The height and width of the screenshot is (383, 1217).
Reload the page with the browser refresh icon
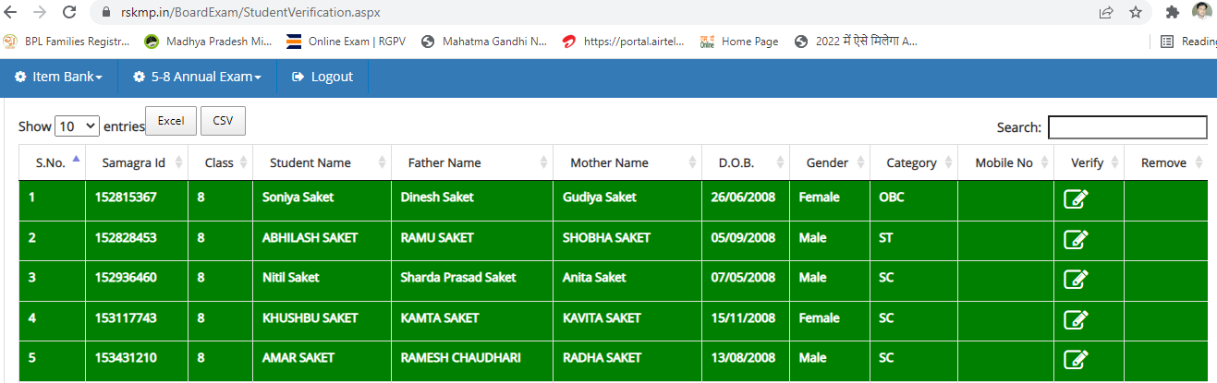click(x=69, y=12)
